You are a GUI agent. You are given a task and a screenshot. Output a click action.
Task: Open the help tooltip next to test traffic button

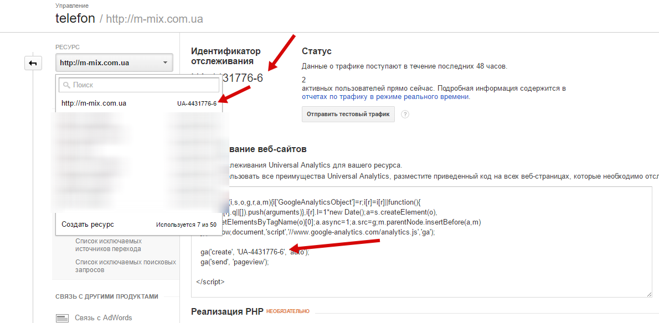tap(405, 114)
